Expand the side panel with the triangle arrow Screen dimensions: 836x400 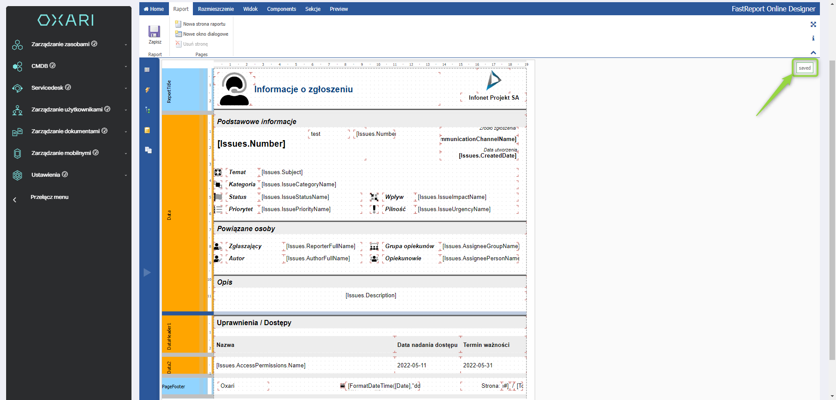tap(147, 272)
